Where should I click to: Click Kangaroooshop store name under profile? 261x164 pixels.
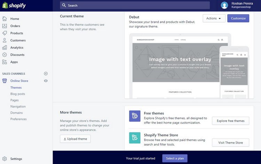click(241, 7)
